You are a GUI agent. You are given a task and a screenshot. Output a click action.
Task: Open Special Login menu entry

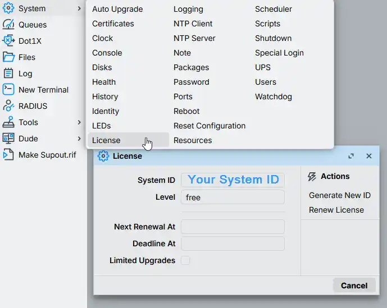pyautogui.click(x=279, y=53)
